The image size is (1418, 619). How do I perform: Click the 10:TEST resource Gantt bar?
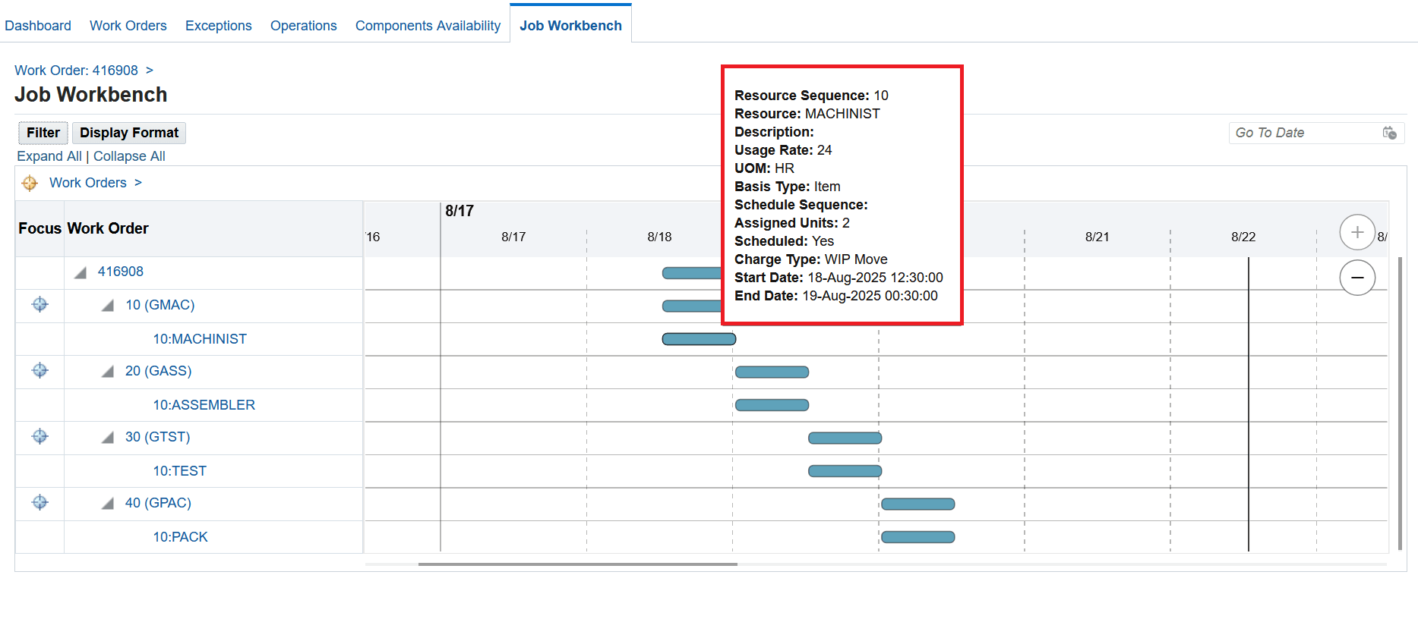pyautogui.click(x=845, y=471)
